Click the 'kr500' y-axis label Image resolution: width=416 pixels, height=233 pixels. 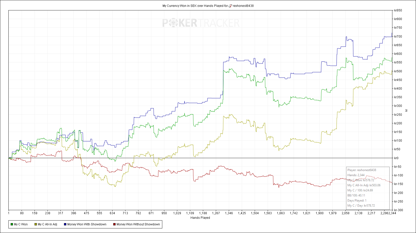pyautogui.click(x=398, y=71)
